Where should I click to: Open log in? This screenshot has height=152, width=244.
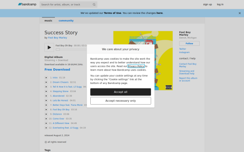click(x=220, y=4)
